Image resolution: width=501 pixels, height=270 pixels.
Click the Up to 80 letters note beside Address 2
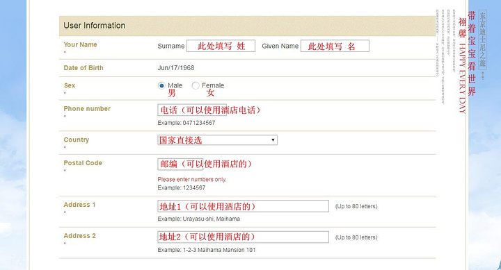[x=356, y=237]
